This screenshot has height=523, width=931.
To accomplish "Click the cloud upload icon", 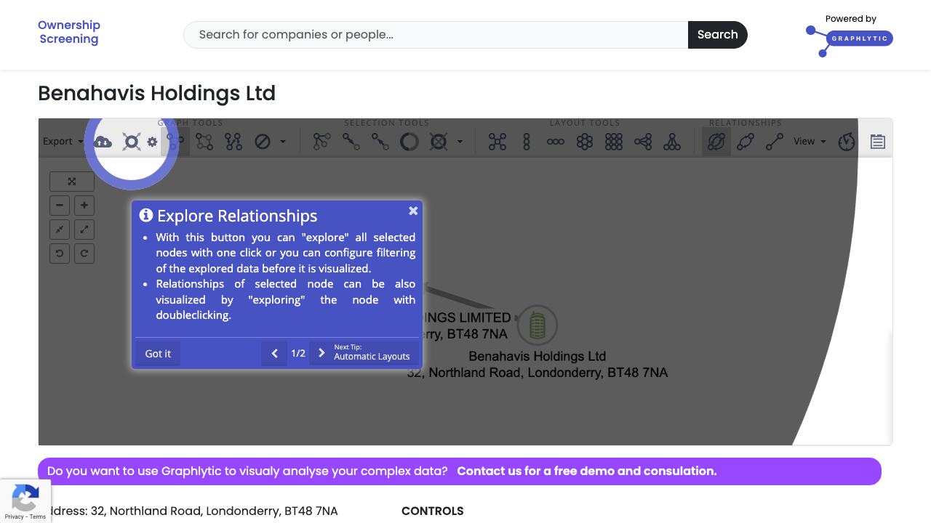I will tap(103, 142).
